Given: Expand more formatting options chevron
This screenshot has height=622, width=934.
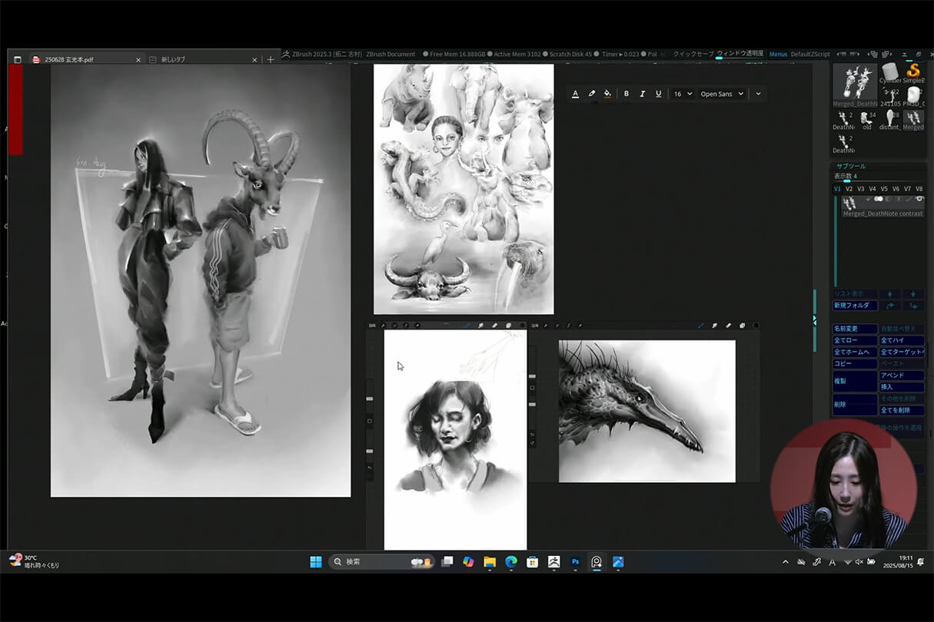Looking at the screenshot, I should tap(758, 94).
